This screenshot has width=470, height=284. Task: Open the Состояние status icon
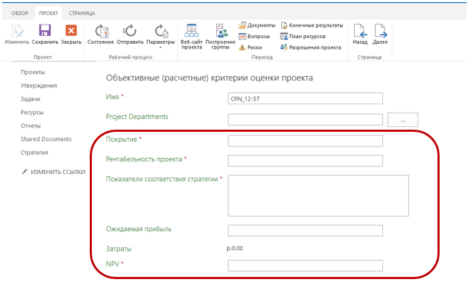100,34
